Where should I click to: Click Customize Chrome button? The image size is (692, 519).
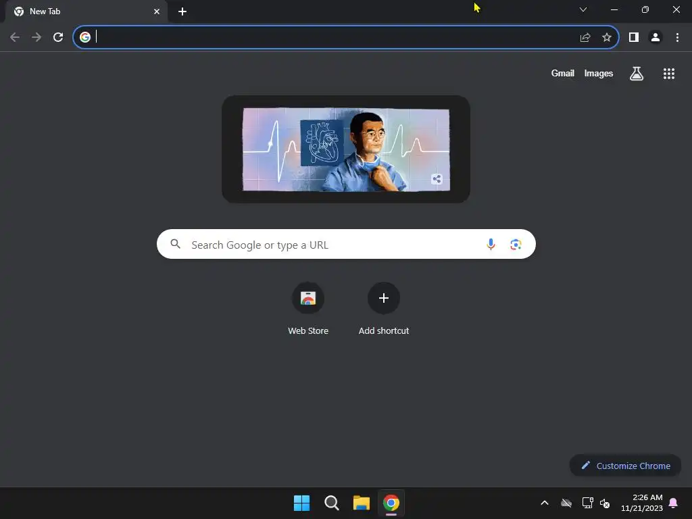point(625,466)
